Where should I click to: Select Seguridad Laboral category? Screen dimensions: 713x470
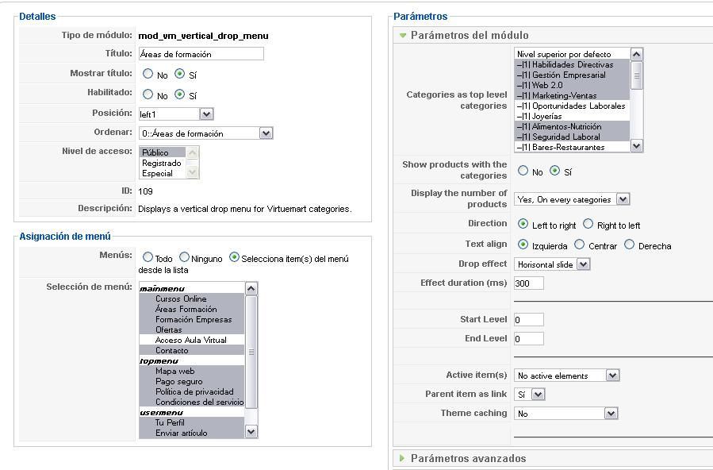click(x=573, y=137)
